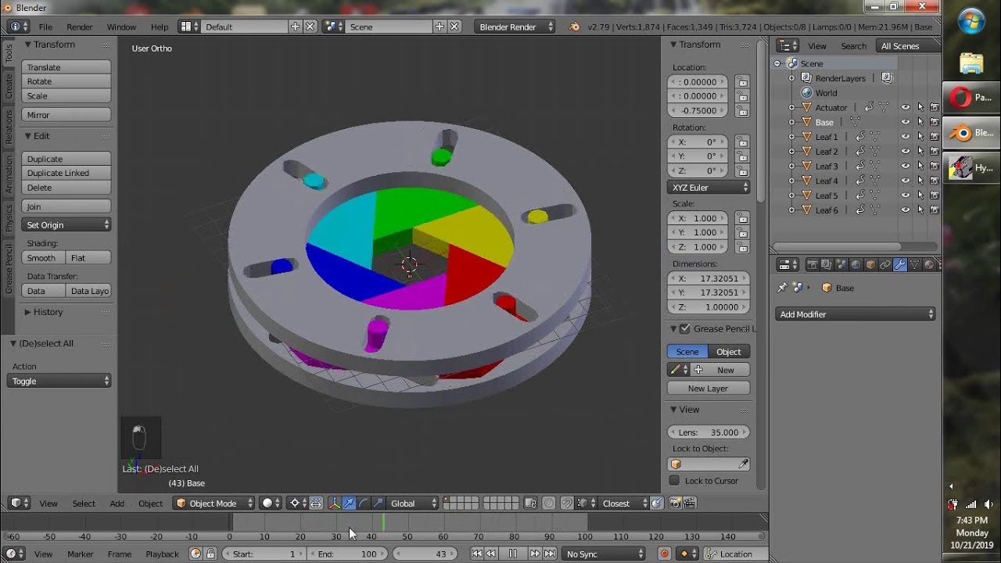Click the Scale X 1.000 value slider
The height and width of the screenshot is (563, 1001).
click(698, 218)
